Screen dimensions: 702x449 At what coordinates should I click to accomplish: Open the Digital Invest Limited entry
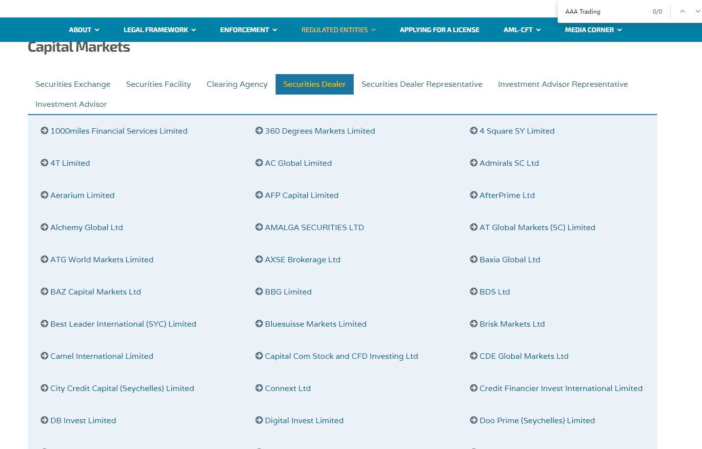click(x=304, y=420)
